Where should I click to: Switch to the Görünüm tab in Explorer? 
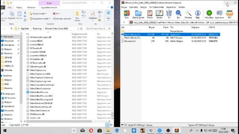point(31,7)
